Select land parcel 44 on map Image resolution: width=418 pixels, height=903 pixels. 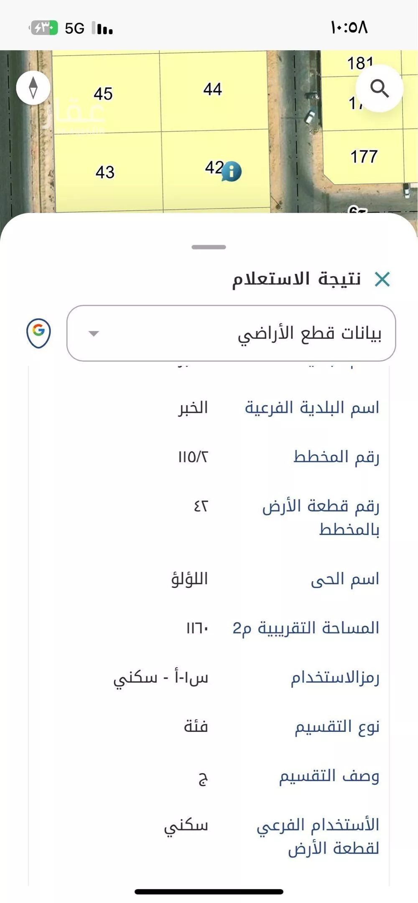point(213,89)
